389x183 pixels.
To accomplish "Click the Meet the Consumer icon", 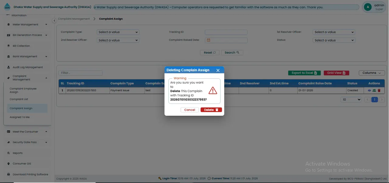I will (9, 132).
